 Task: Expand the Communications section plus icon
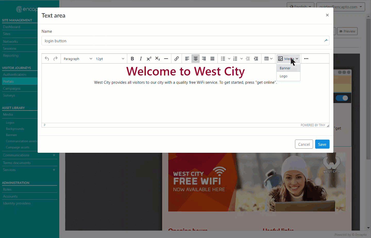[x=54, y=155]
